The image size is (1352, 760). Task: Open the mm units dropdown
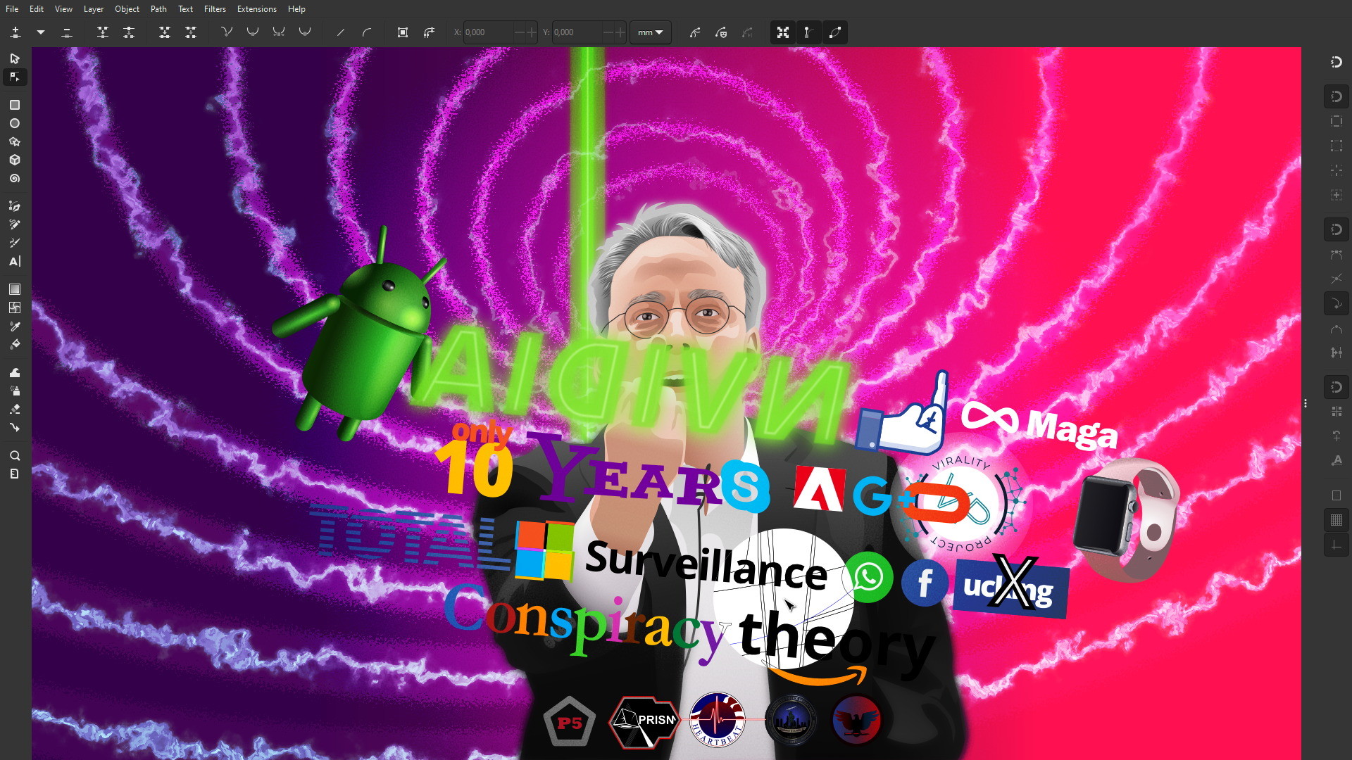[x=650, y=32]
